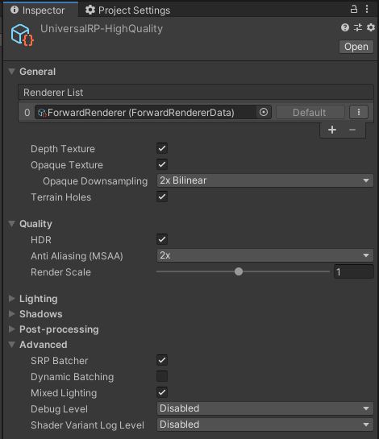Click the Render Scale slider handle
The image size is (379, 439).
point(239,271)
